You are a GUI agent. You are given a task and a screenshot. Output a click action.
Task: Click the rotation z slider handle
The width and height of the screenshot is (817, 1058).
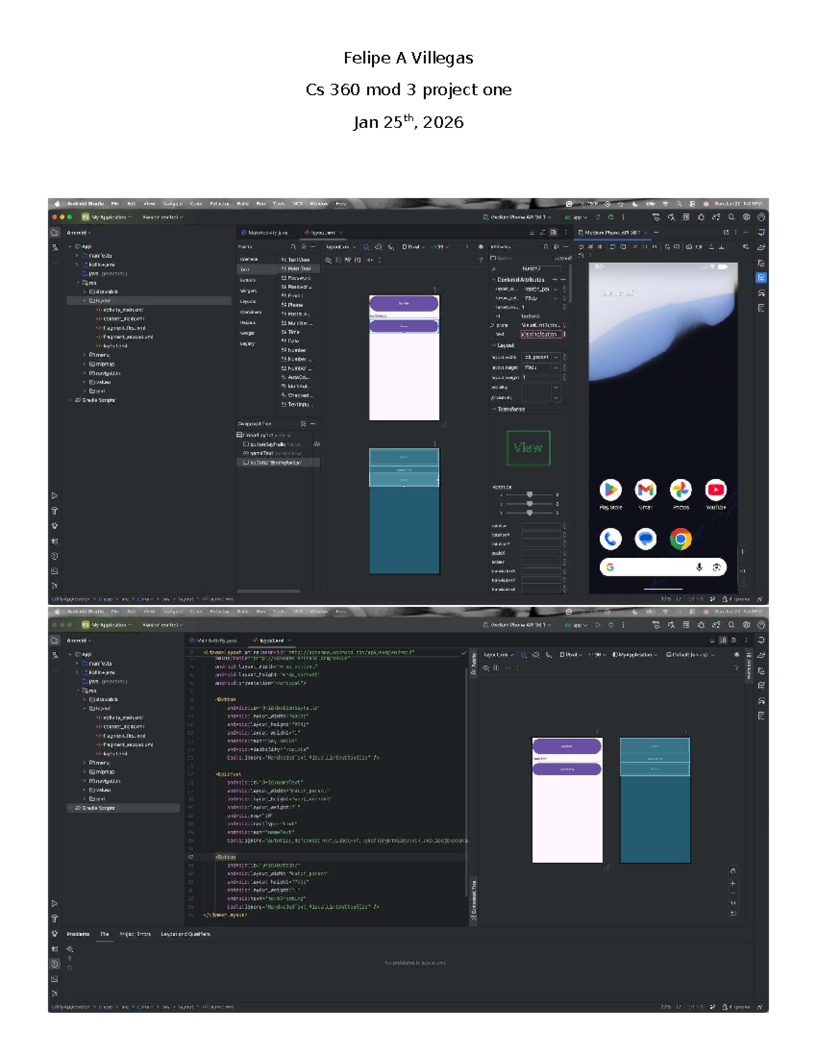(x=530, y=512)
